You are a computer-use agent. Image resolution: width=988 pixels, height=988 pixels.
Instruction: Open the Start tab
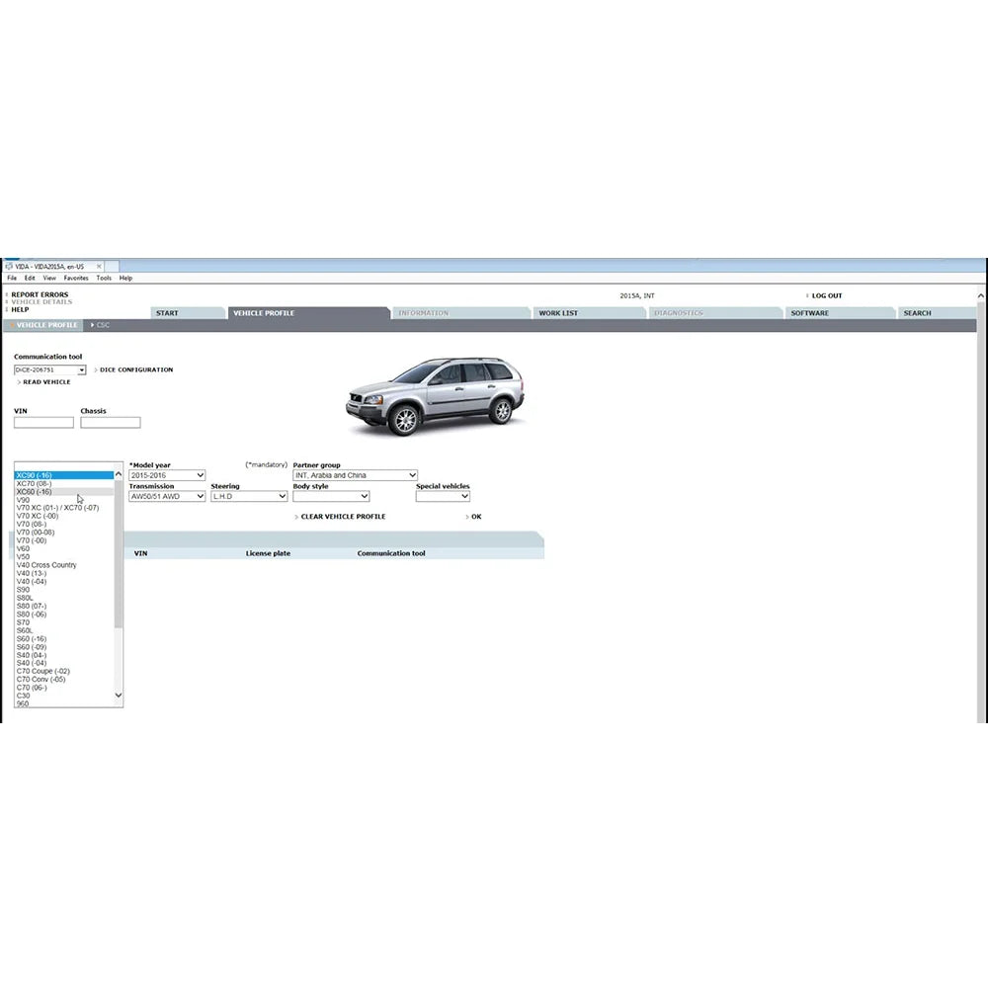click(x=167, y=313)
